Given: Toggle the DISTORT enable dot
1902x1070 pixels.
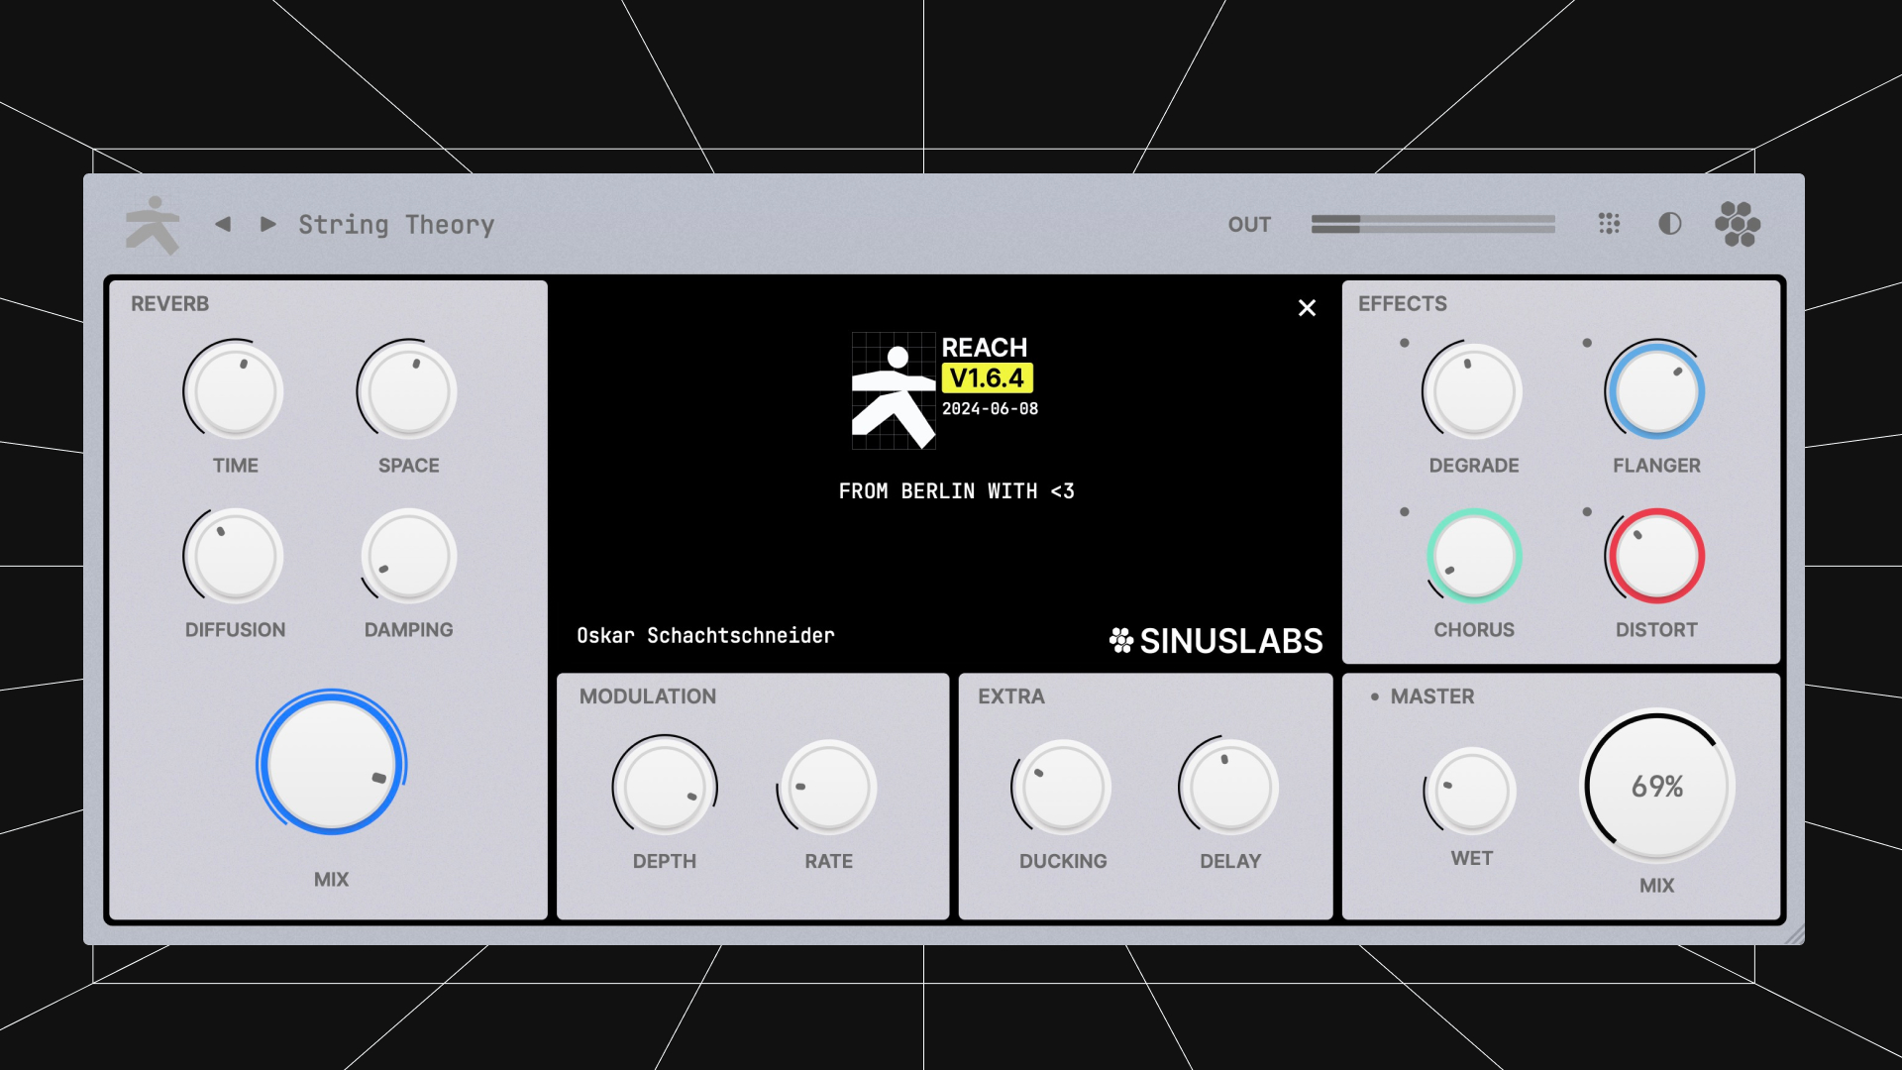Looking at the screenshot, I should coord(1587,512).
